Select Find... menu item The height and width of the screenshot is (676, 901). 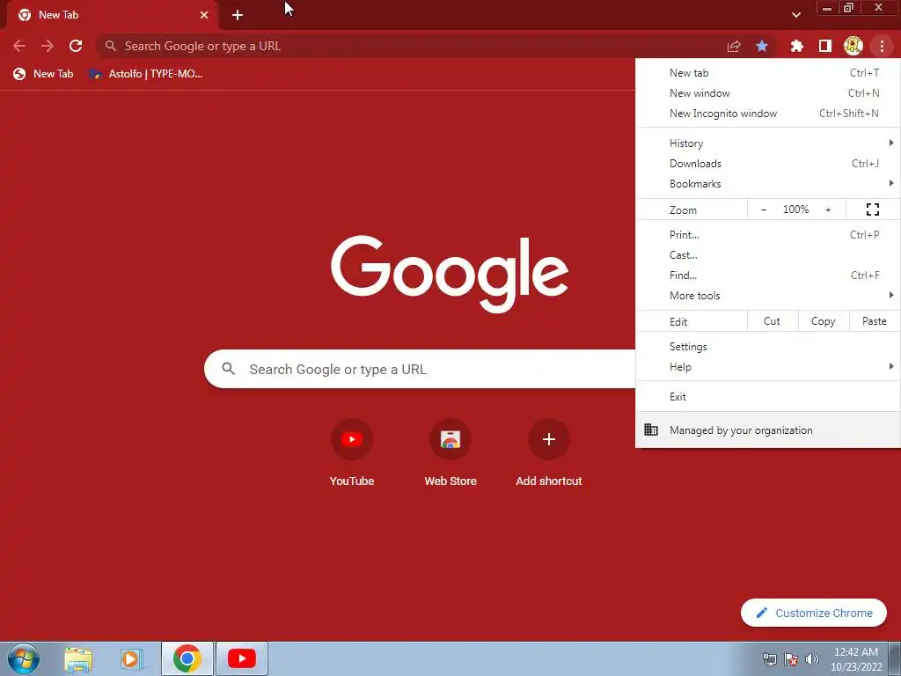pyautogui.click(x=767, y=276)
